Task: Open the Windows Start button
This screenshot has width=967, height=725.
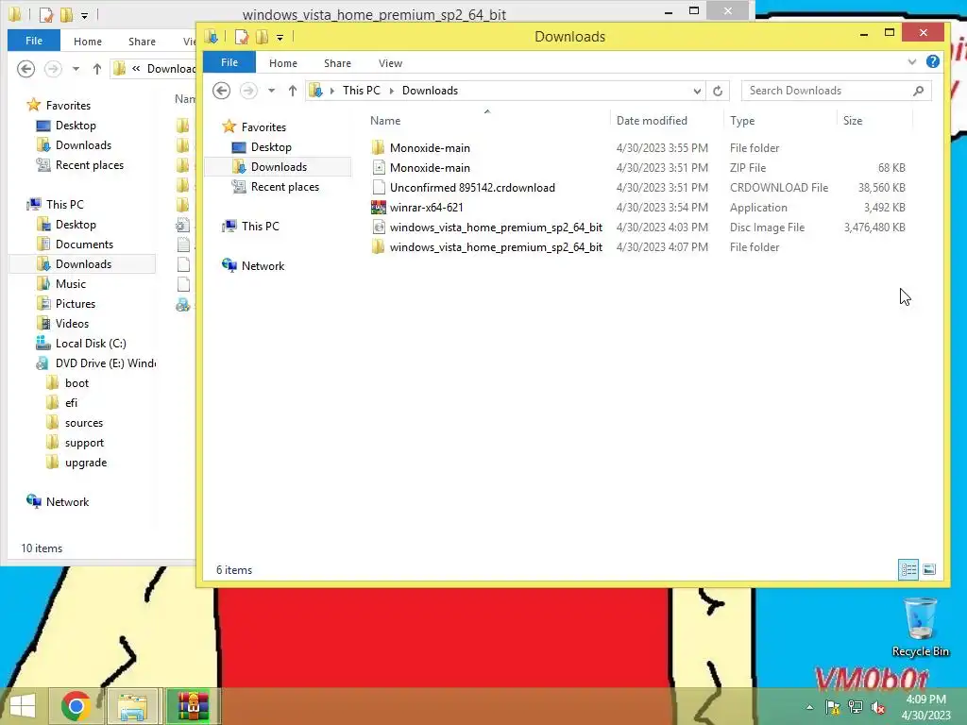Action: [x=23, y=706]
